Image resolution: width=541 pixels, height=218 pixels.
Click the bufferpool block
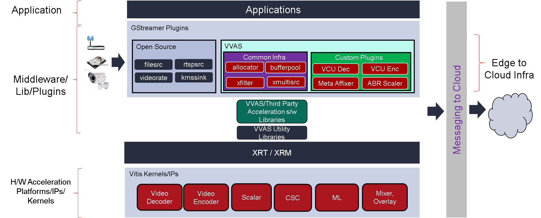[285, 67]
